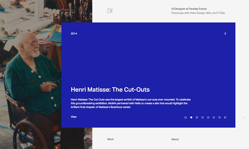Click the CW. logo
This screenshot has height=149, width=249.
110,11
